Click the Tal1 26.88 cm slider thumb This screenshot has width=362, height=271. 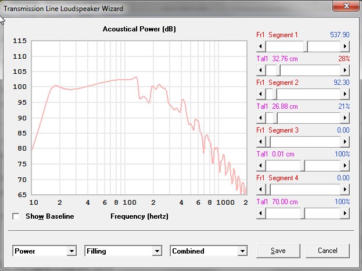[x=275, y=118]
